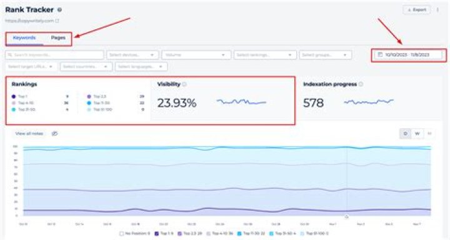Image resolution: width=450 pixels, height=240 pixels.
Task: Click the View all notes button
Action: click(29, 134)
